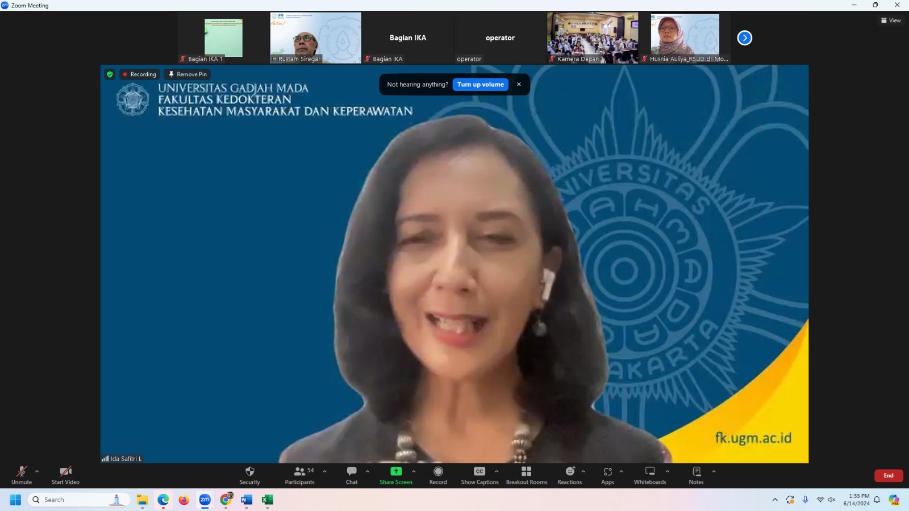909x511 pixels.
Task: Expand the Reactions options arrow
Action: pyautogui.click(x=583, y=471)
